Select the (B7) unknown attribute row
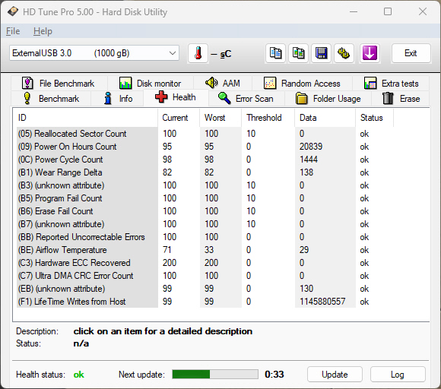441x389 pixels. tap(205, 224)
